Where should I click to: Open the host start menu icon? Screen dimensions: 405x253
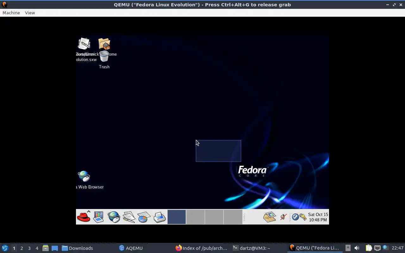(x=5, y=248)
